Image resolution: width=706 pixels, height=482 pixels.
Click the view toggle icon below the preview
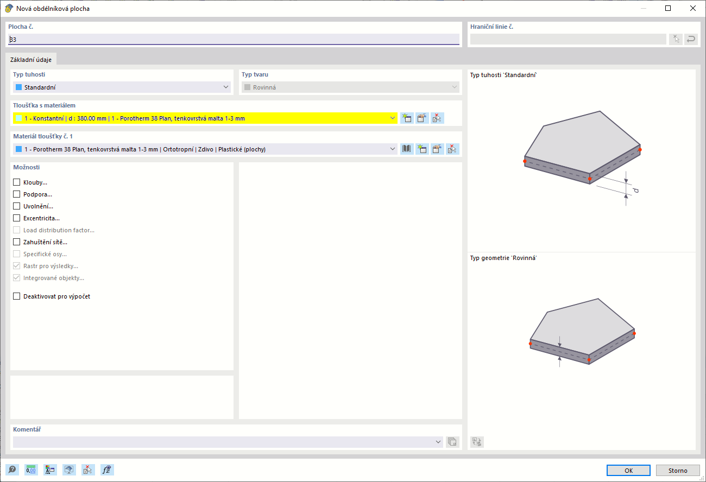click(x=477, y=442)
